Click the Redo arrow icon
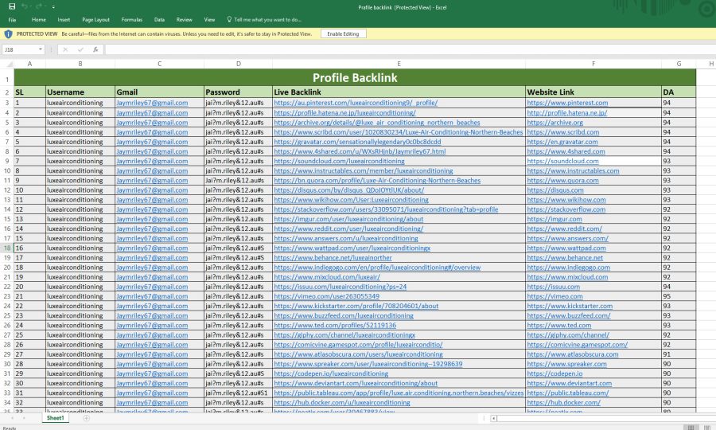The width and height of the screenshot is (716, 430). 38,6
